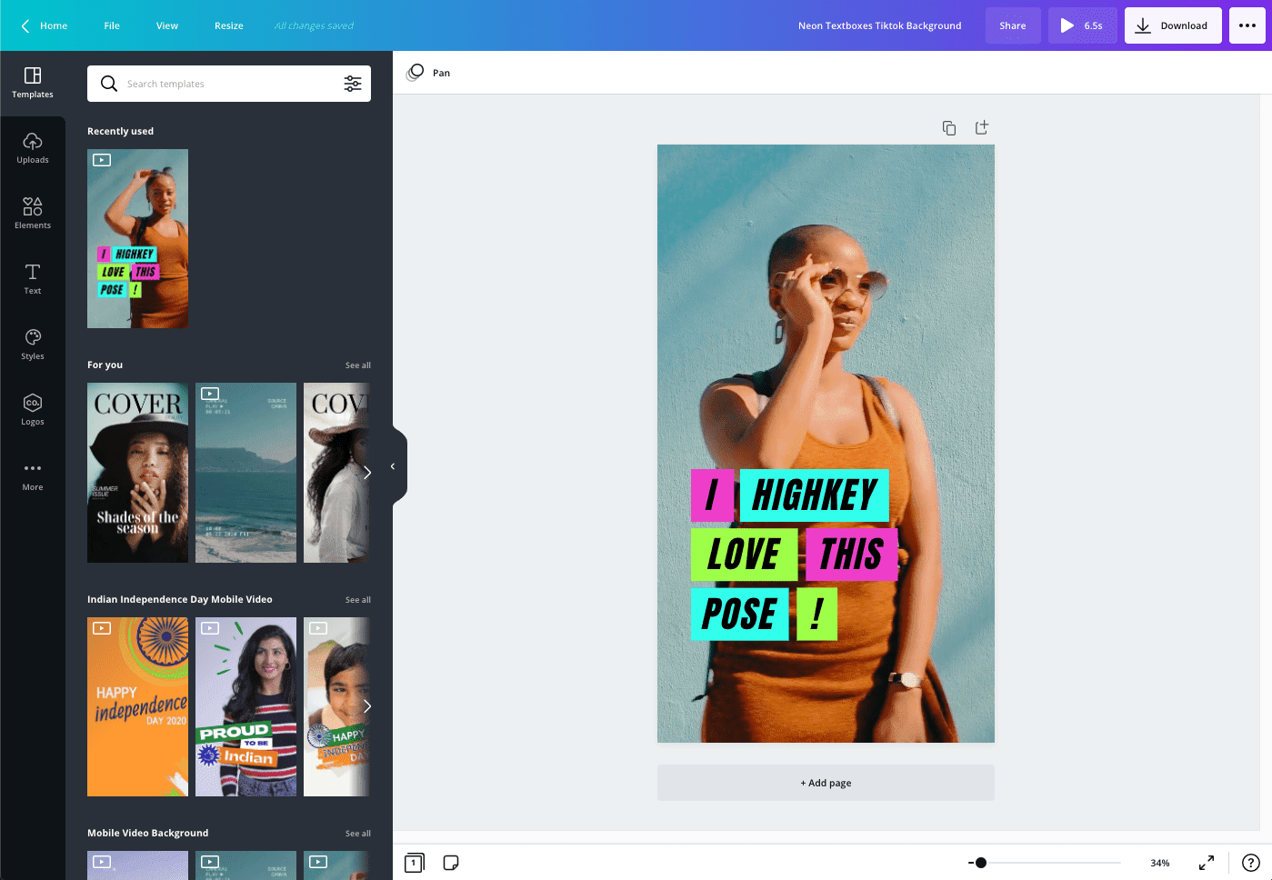This screenshot has height=880, width=1272.
Task: Open the Logos panel
Action: (32, 409)
